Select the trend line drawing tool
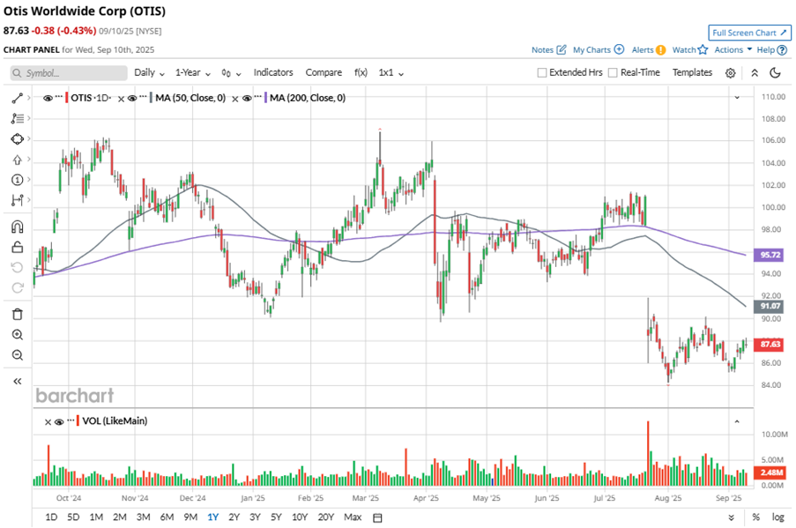Screen dimensions: 796x528 [18, 98]
